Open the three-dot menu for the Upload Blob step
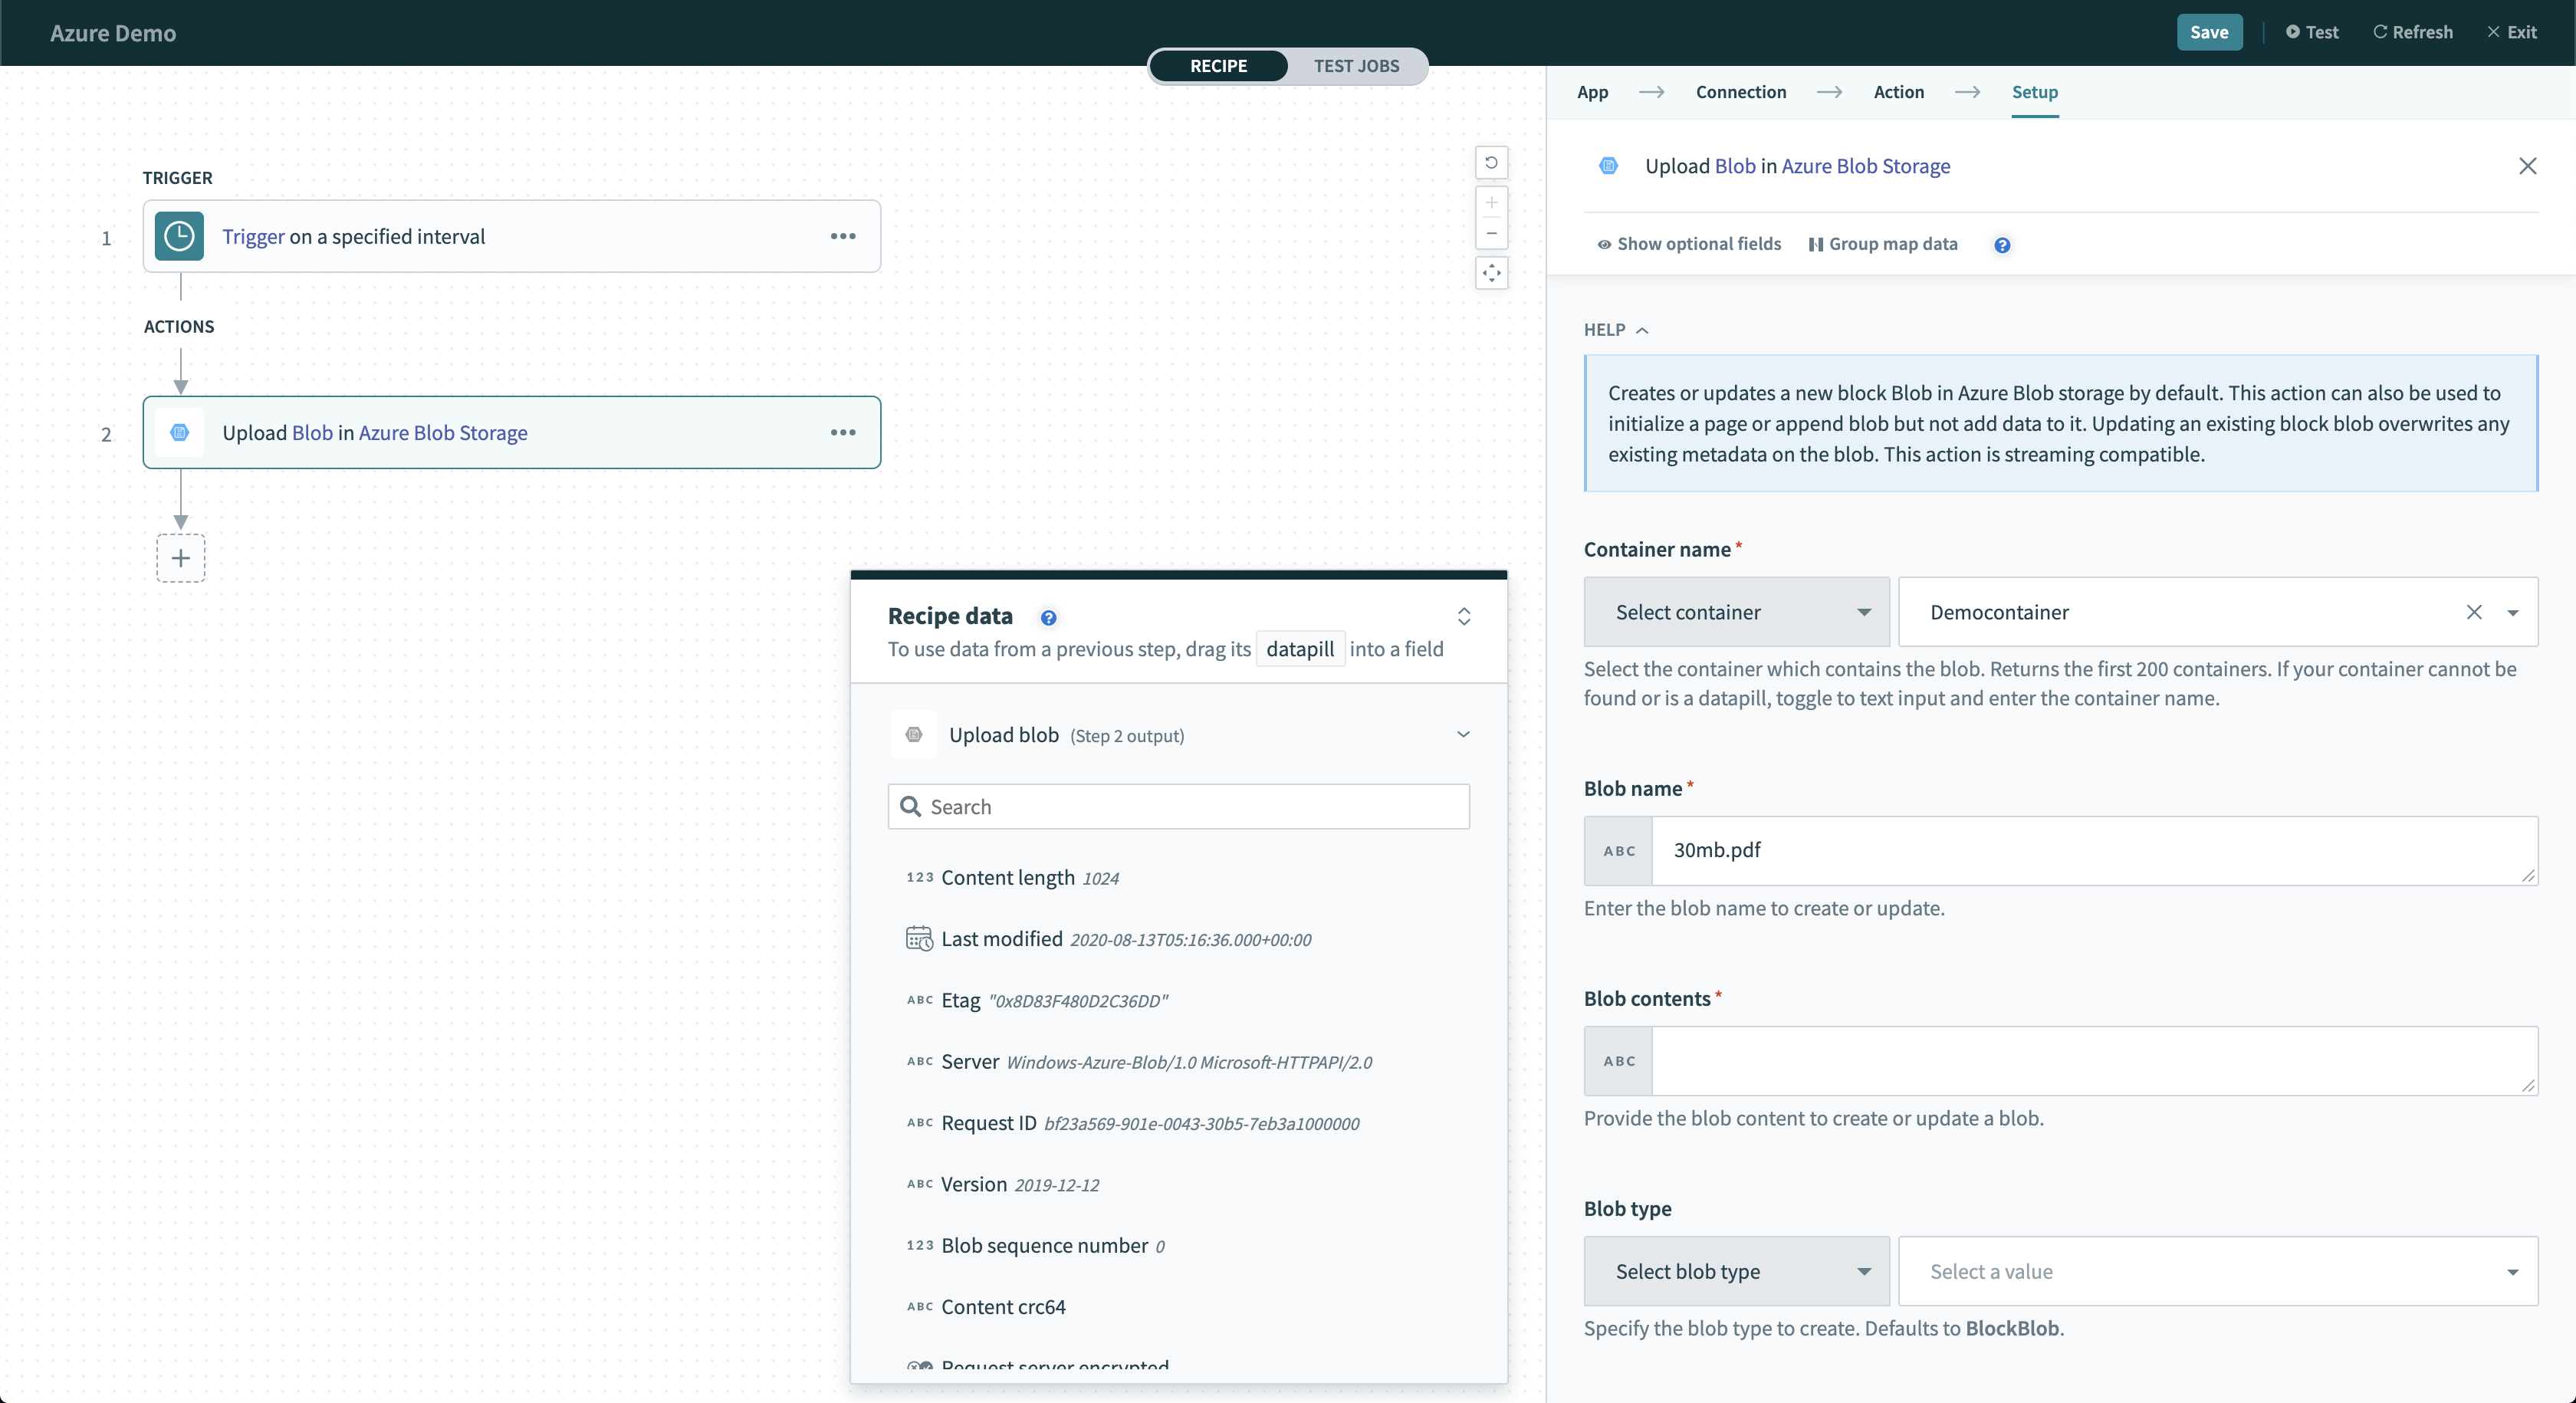Image resolution: width=2576 pixels, height=1403 pixels. pyautogui.click(x=843, y=432)
